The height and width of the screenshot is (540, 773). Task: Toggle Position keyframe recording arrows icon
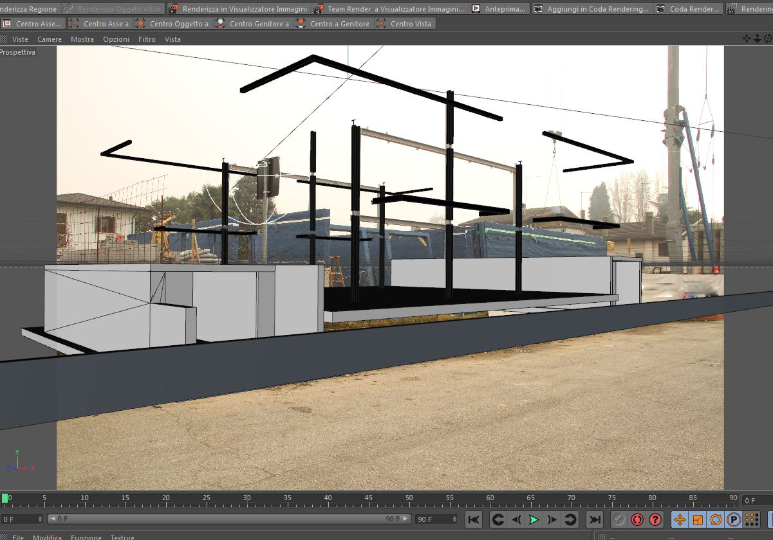(x=680, y=519)
